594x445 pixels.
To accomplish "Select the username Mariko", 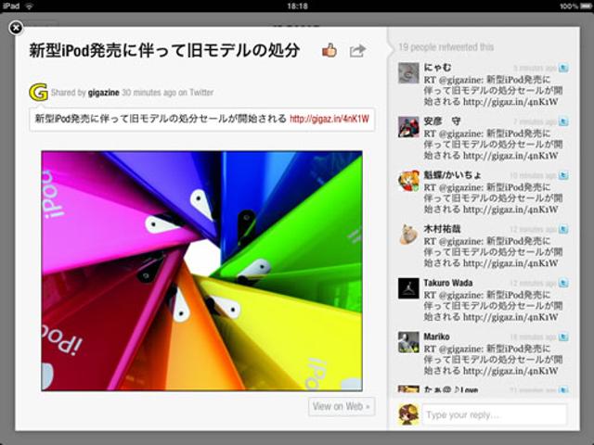I will (x=436, y=337).
